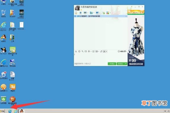Click the green Send button

[120, 64]
